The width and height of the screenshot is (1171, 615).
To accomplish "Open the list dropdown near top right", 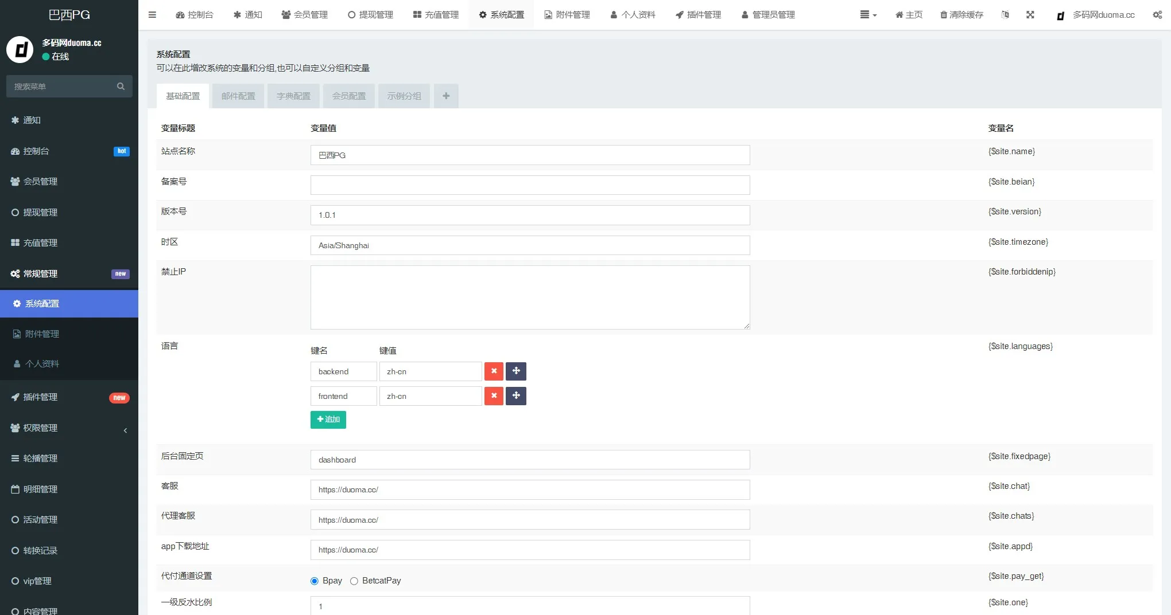I will pos(867,15).
